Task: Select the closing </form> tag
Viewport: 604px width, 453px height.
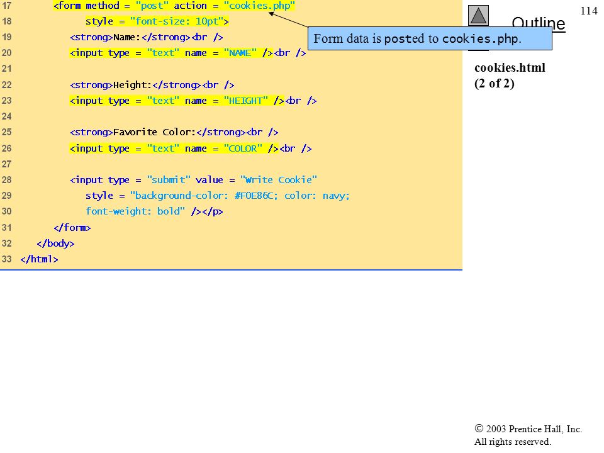Action: pyautogui.click(x=72, y=228)
